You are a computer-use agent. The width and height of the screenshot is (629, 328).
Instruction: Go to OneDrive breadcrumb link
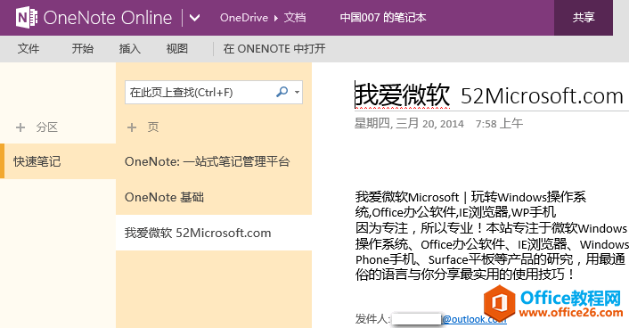244,18
